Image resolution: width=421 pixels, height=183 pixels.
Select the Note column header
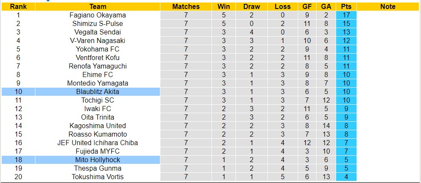[x=388, y=6]
